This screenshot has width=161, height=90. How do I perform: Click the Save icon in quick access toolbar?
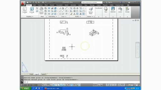(x=33, y=2)
